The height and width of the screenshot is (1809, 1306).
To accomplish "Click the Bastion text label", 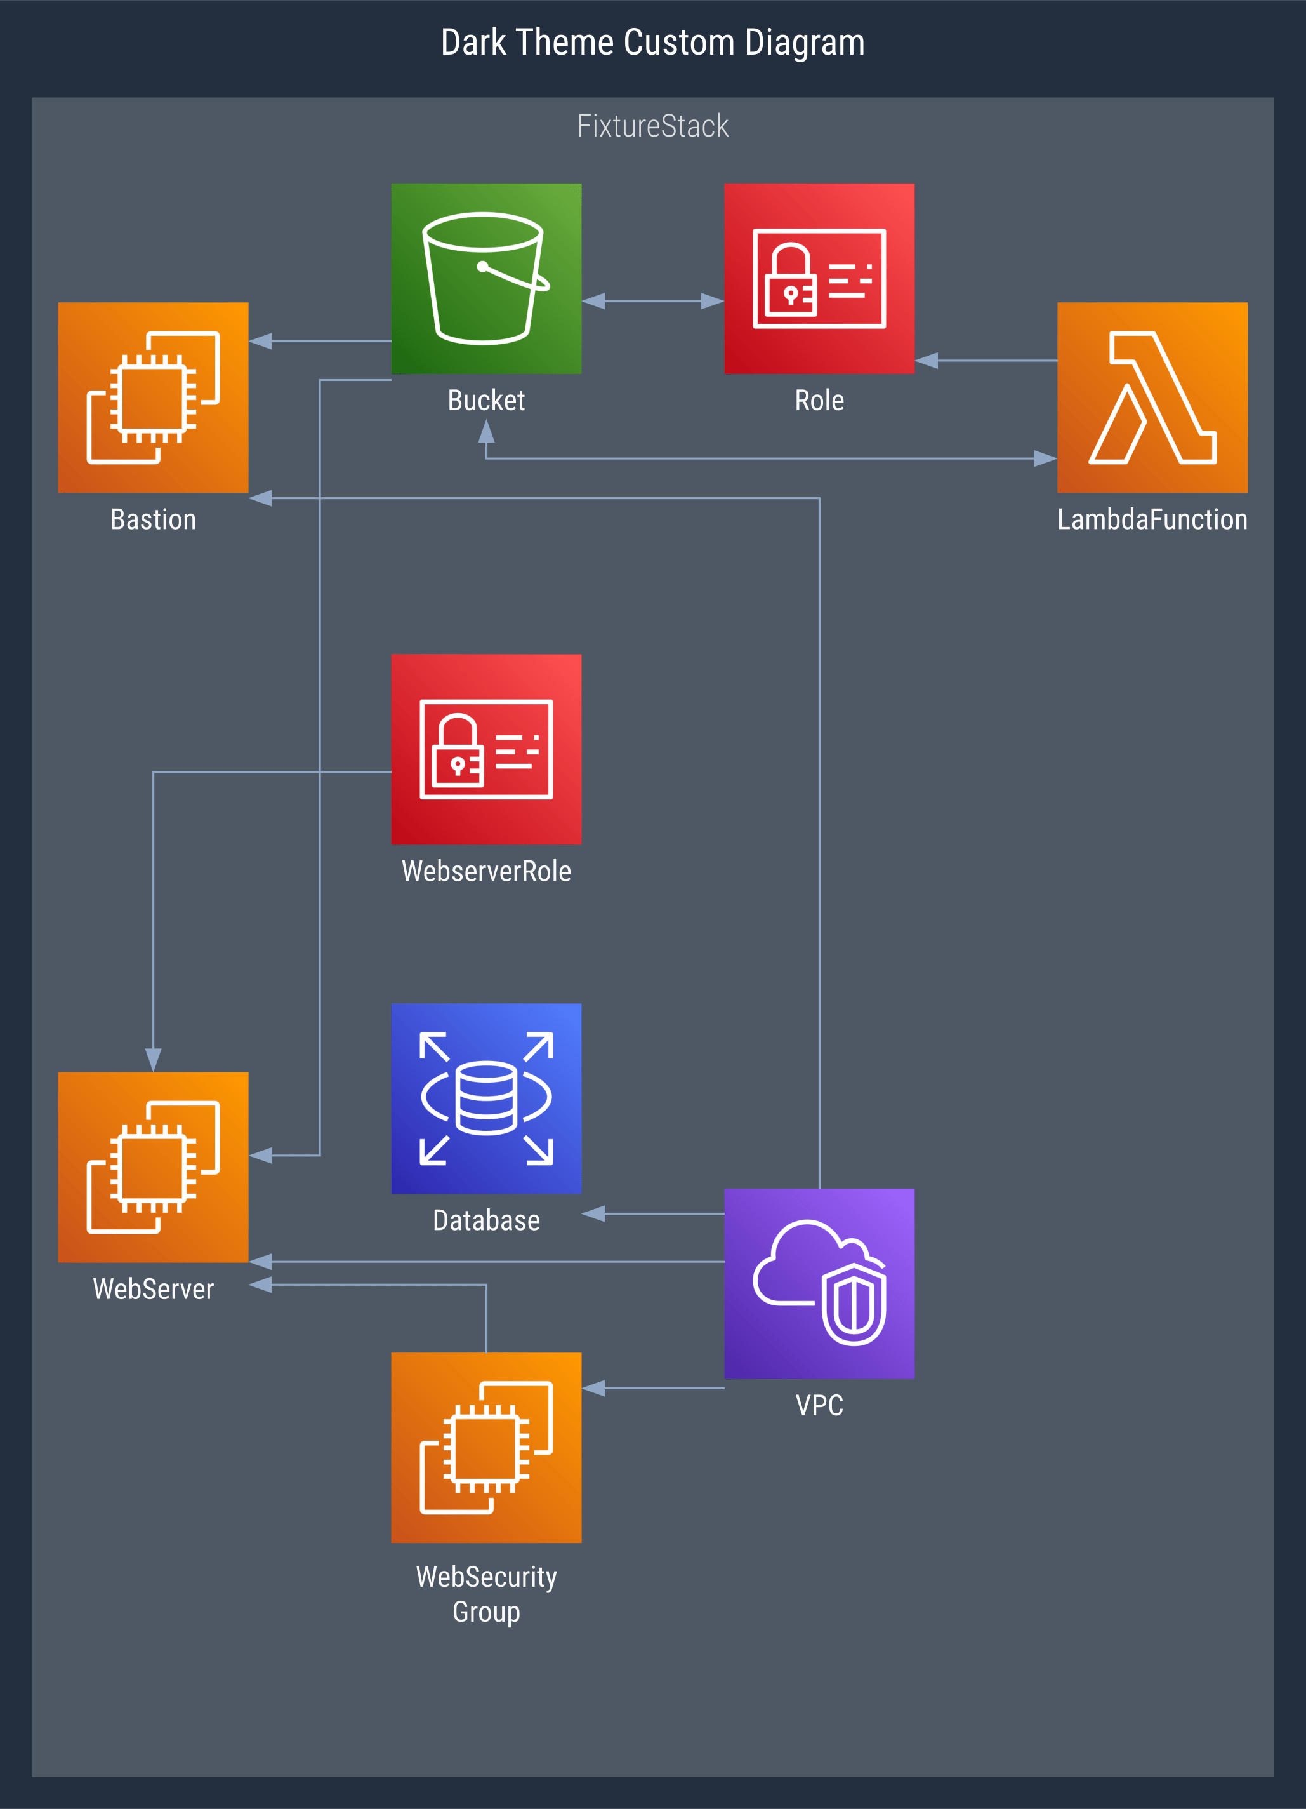I will (x=153, y=520).
